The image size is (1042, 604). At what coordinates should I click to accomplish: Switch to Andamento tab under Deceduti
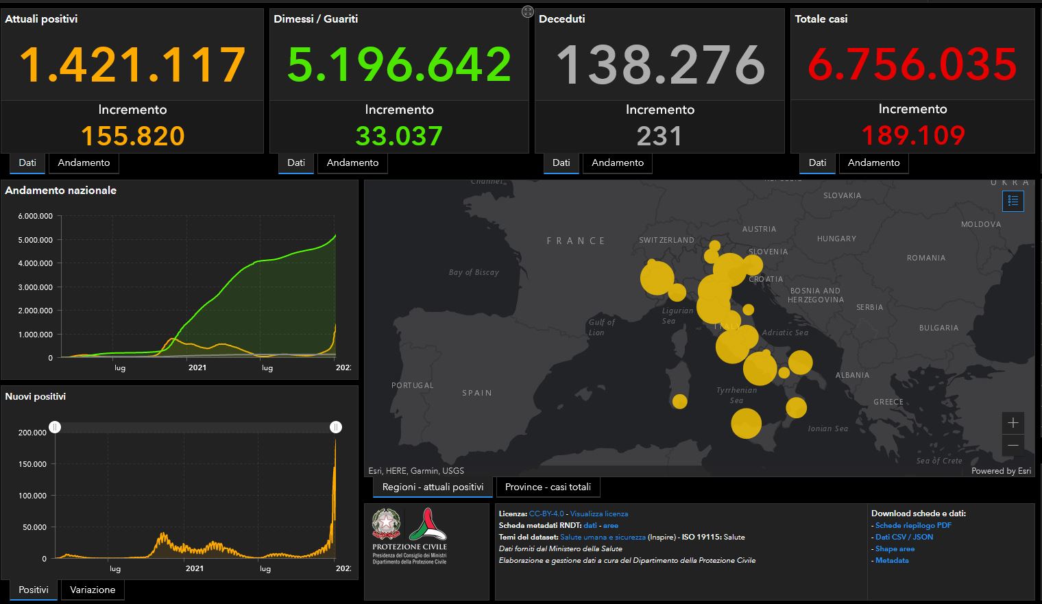pos(617,163)
